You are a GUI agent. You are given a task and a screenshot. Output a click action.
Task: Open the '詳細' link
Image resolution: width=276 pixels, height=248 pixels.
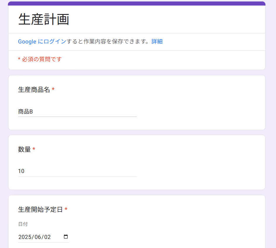pos(157,41)
